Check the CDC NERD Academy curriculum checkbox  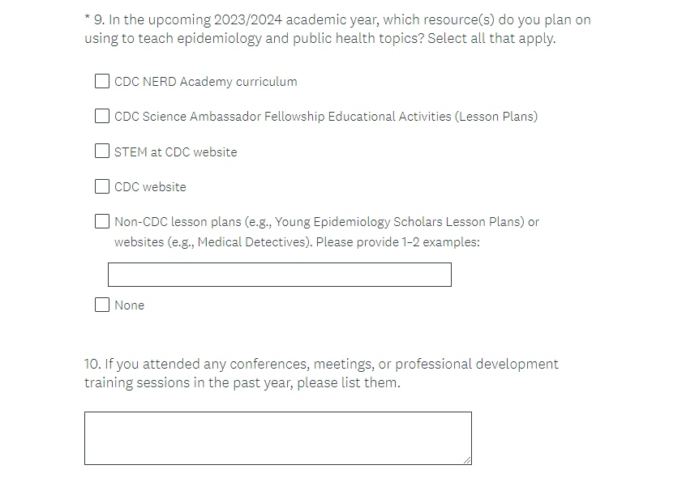102,81
